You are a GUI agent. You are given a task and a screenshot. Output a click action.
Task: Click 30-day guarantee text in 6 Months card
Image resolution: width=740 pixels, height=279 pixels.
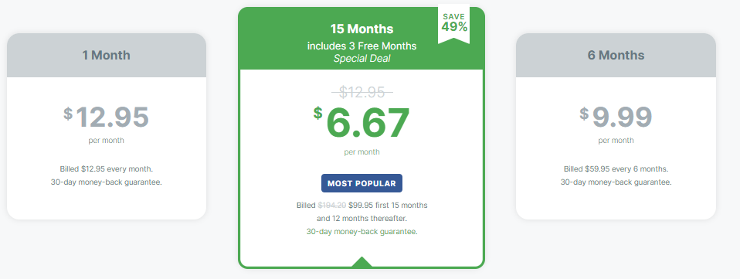click(x=616, y=182)
